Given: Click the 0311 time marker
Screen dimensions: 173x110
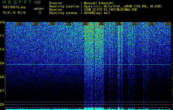Looking at the screenshot, I should [x=19, y=24].
